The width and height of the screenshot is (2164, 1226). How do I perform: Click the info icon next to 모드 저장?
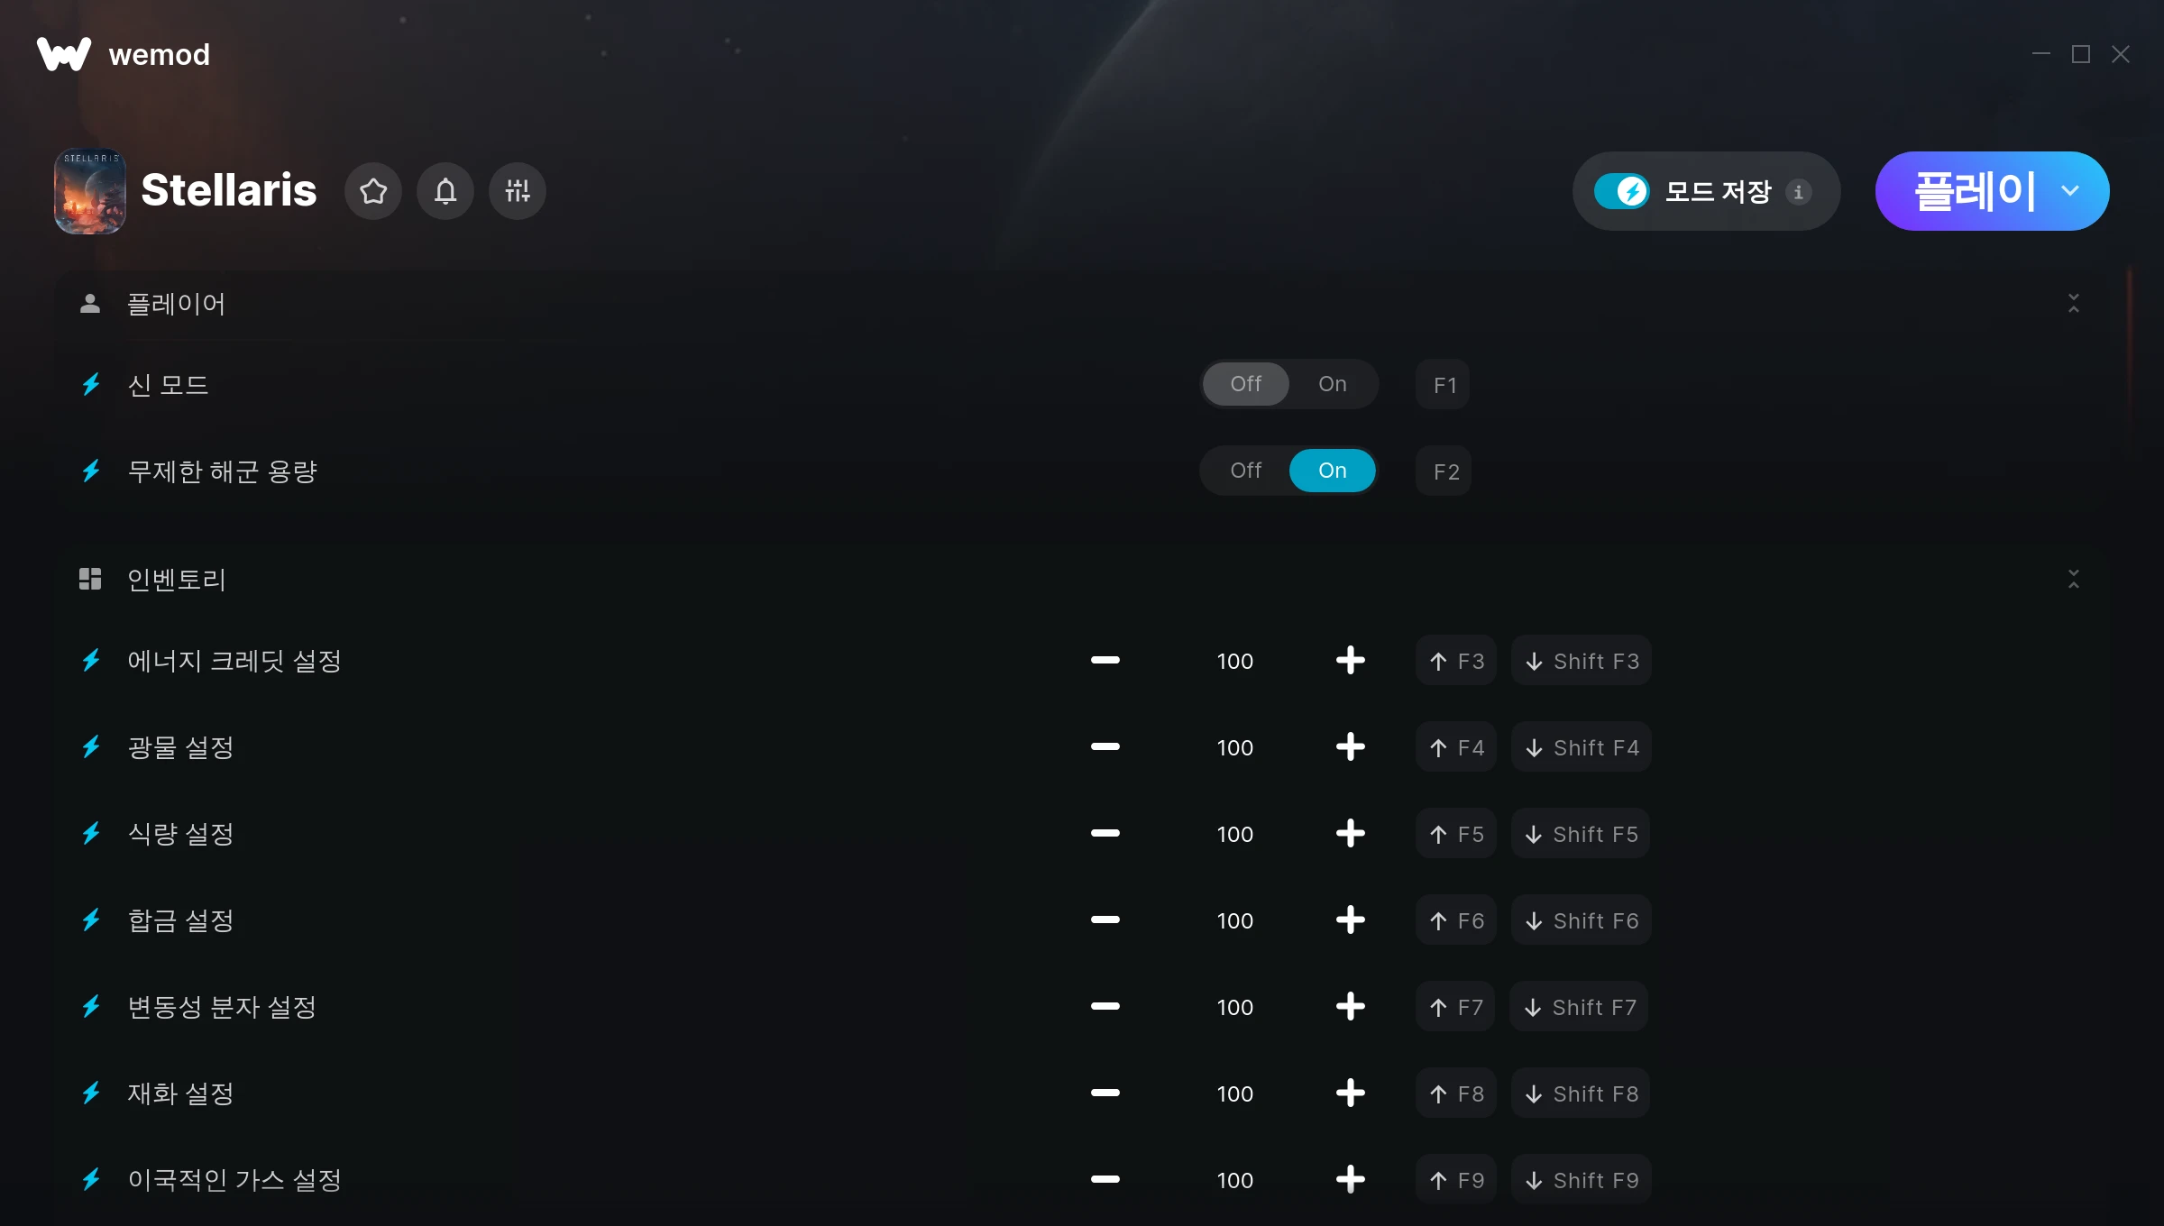(1799, 192)
